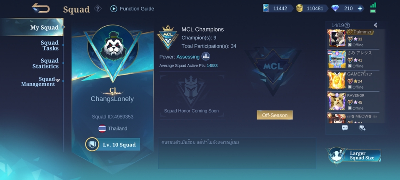View squad power statistics chart icon

(205, 56)
